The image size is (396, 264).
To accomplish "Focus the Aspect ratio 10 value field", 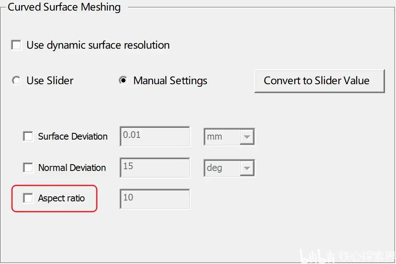I will (x=155, y=199).
